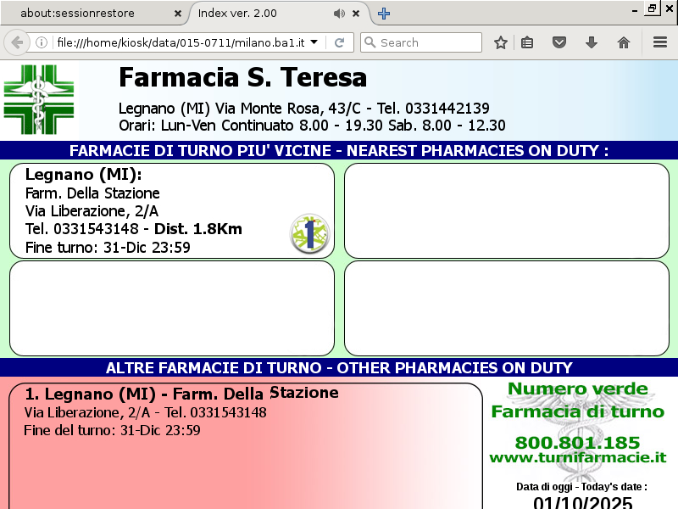Image resolution: width=678 pixels, height=509 pixels.
Task: Click the address bar URL text
Action: coord(178,42)
